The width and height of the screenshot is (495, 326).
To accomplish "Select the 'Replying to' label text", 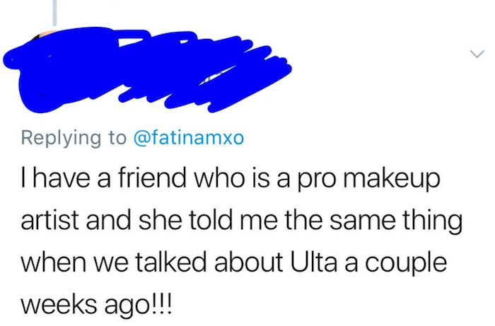I will [74, 138].
